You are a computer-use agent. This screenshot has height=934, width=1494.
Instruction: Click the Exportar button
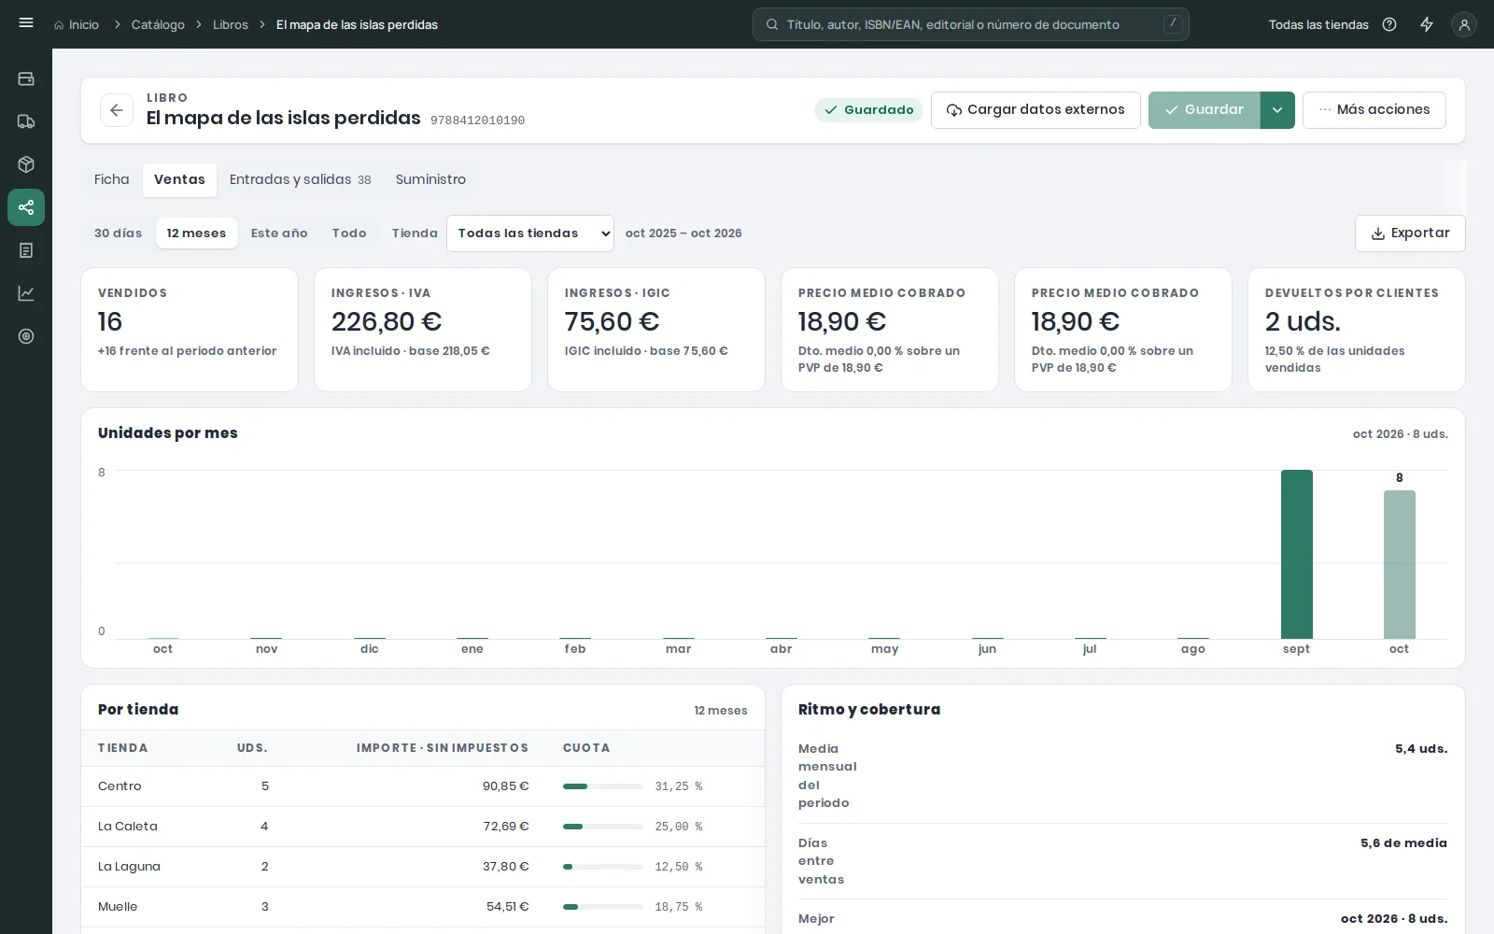point(1410,233)
